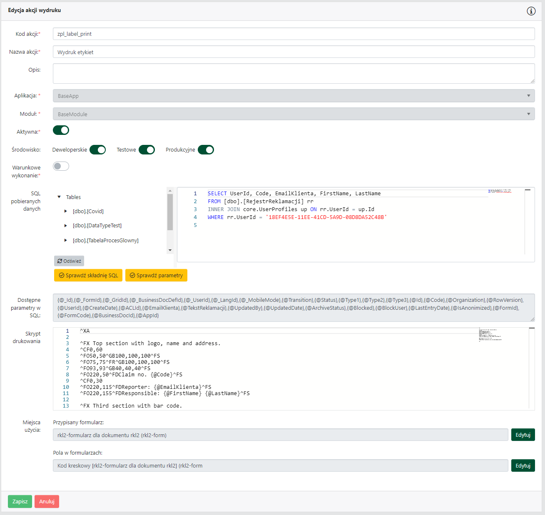Disable the Testowe environment toggle
Screen dimensions: 545x515
tap(147, 150)
